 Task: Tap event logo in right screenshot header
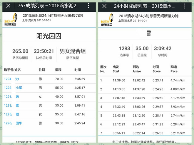tap(107, 20)
